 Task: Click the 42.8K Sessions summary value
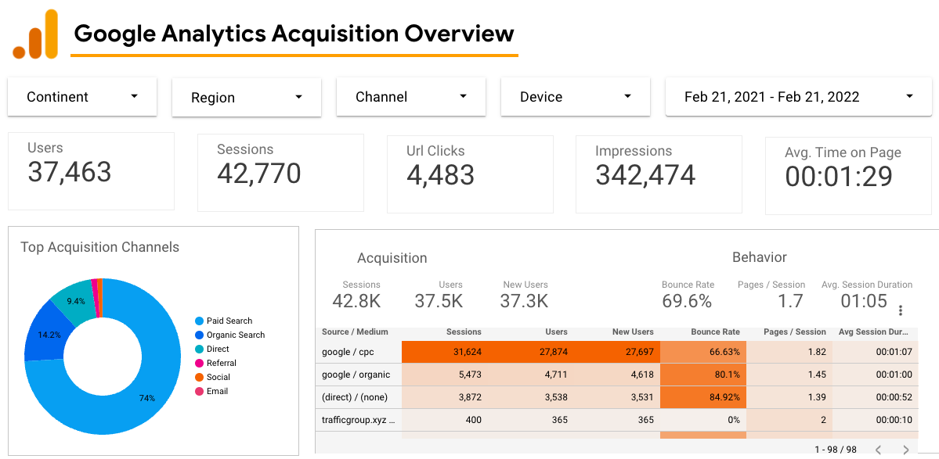[357, 301]
